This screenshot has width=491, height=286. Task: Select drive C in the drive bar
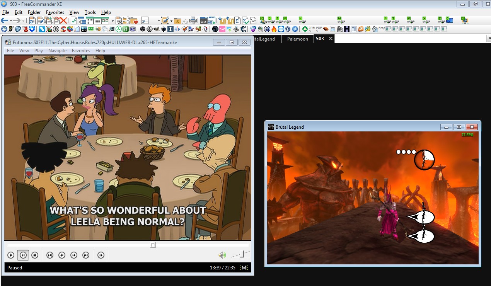[x=263, y=20]
